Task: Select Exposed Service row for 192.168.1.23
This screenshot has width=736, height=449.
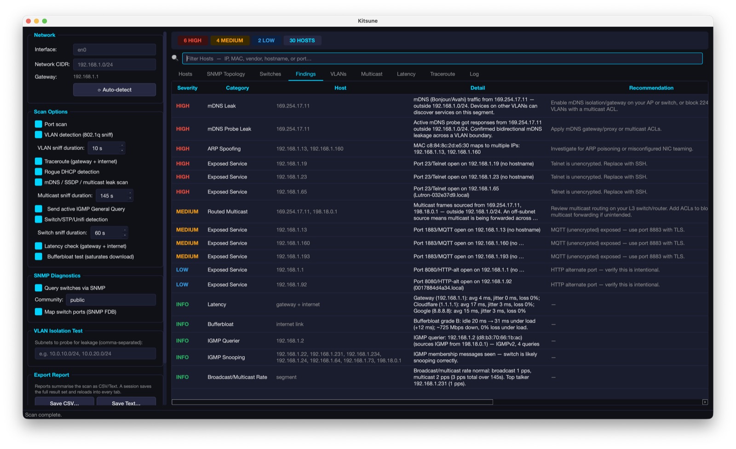Action: (440, 177)
